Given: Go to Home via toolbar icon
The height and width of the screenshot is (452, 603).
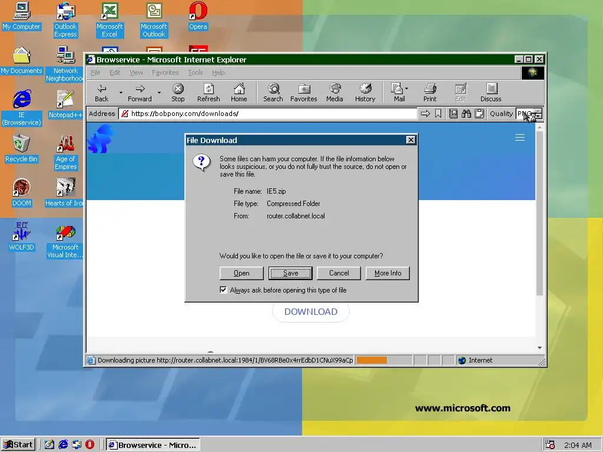Looking at the screenshot, I should pos(239,92).
